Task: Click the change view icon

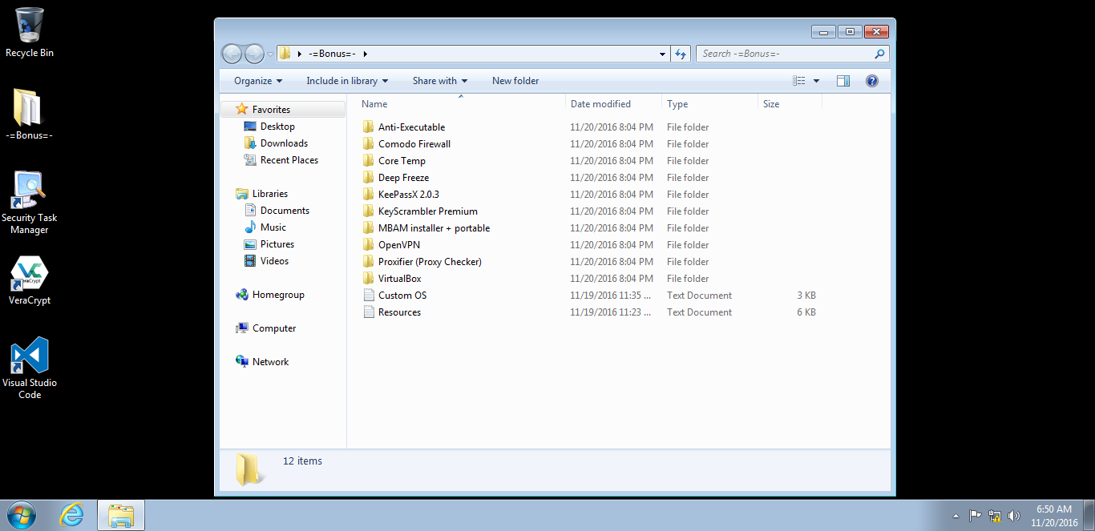Action: pos(798,81)
